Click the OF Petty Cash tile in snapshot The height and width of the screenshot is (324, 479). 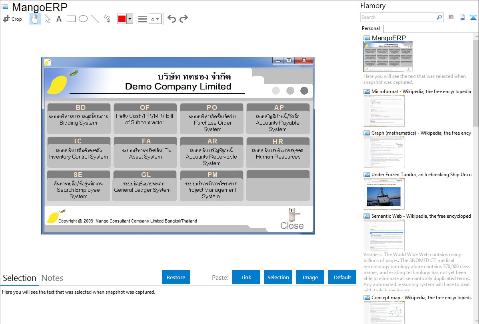pos(145,119)
